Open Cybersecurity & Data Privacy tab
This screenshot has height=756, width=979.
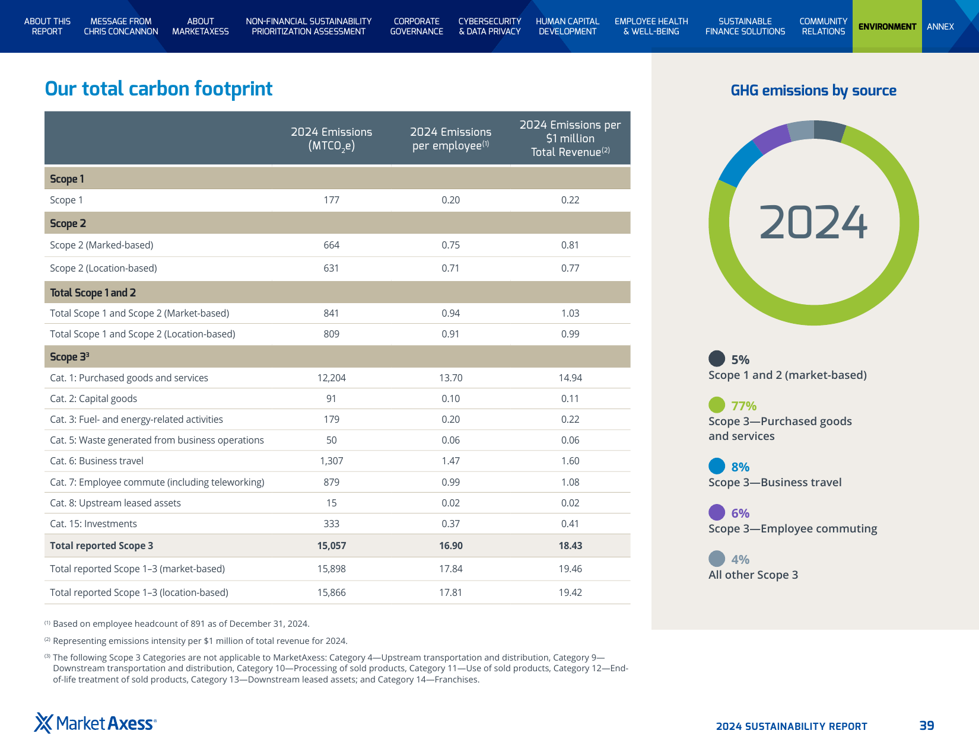click(x=490, y=26)
